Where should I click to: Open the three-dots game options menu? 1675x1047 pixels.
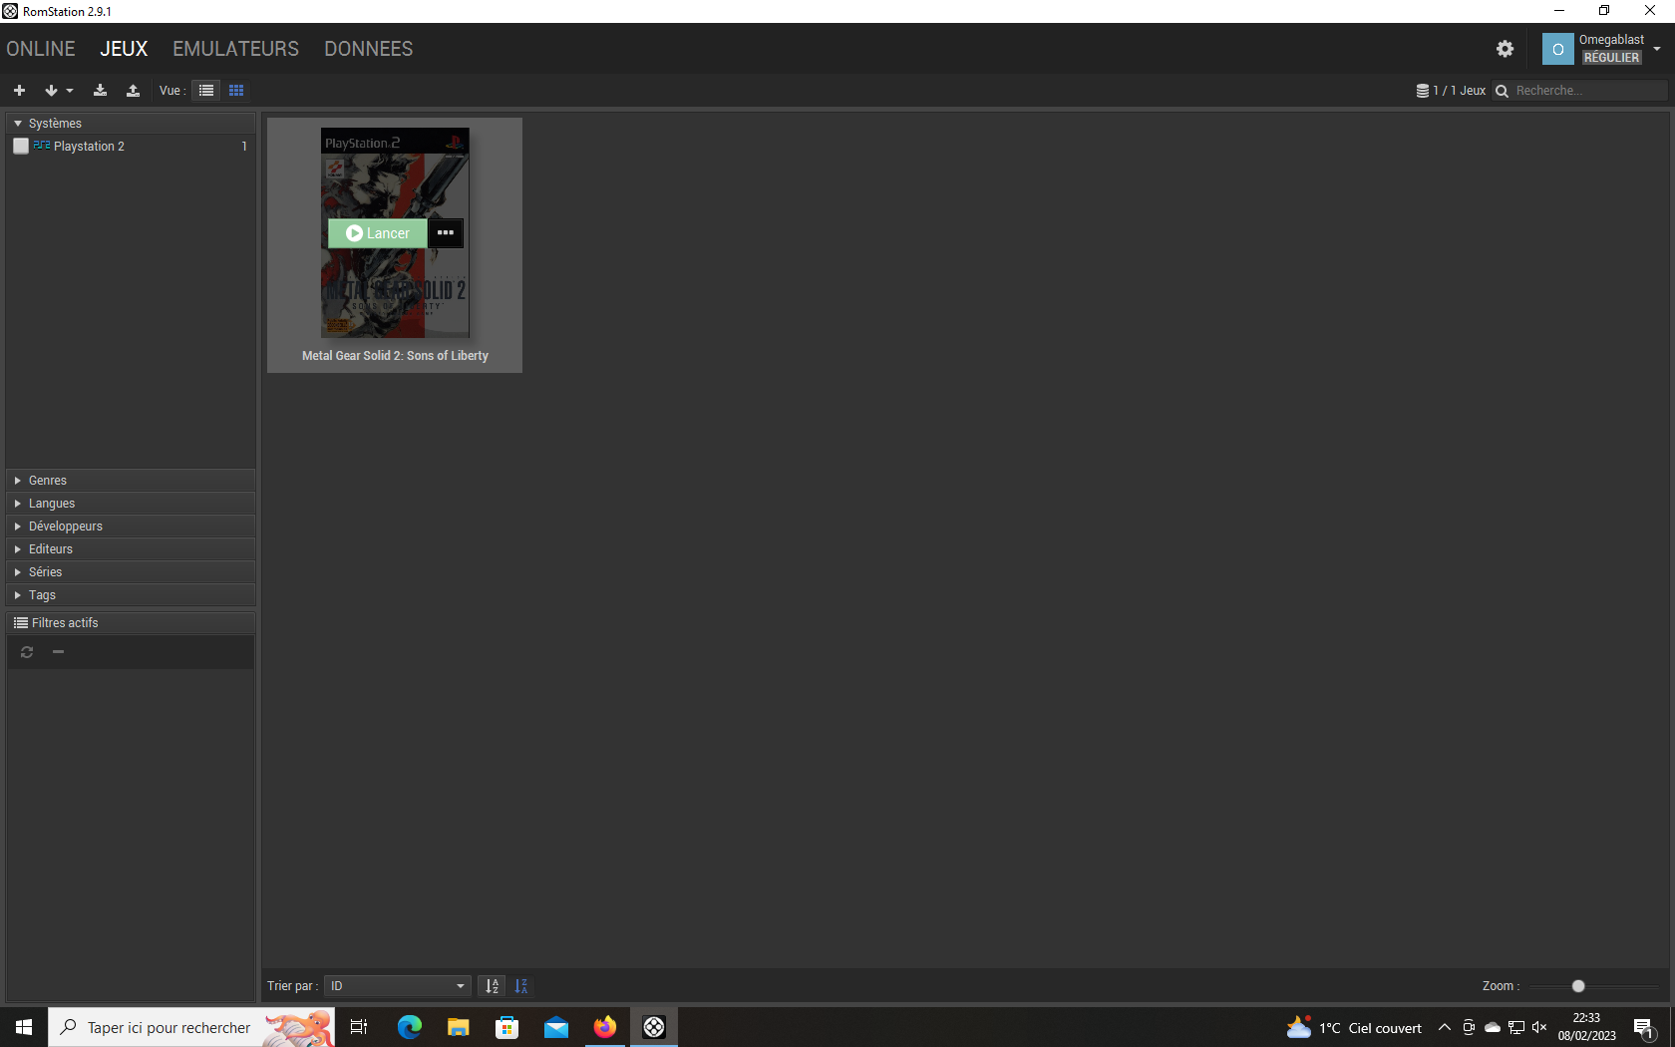point(446,233)
